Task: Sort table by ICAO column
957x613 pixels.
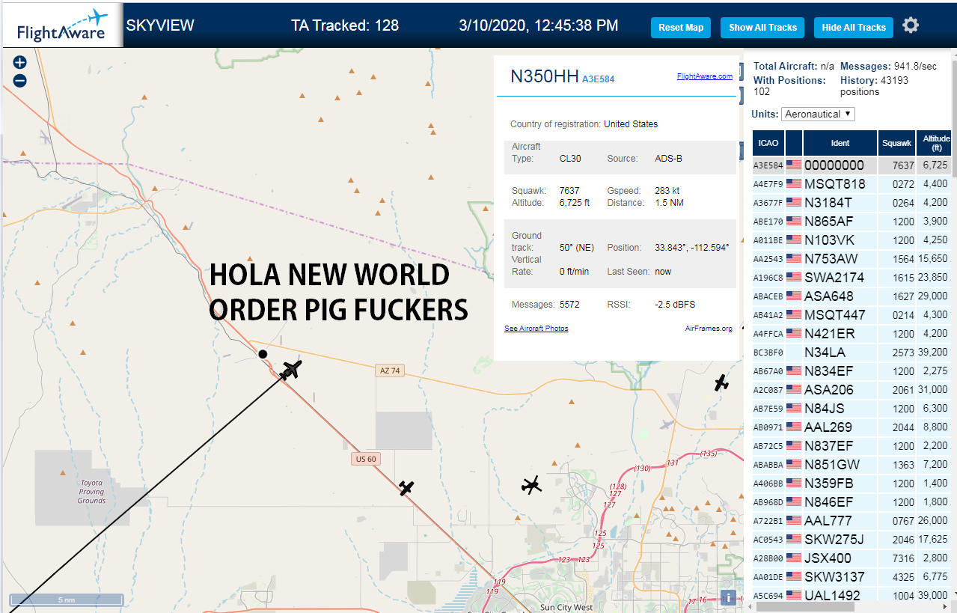Action: click(x=768, y=143)
